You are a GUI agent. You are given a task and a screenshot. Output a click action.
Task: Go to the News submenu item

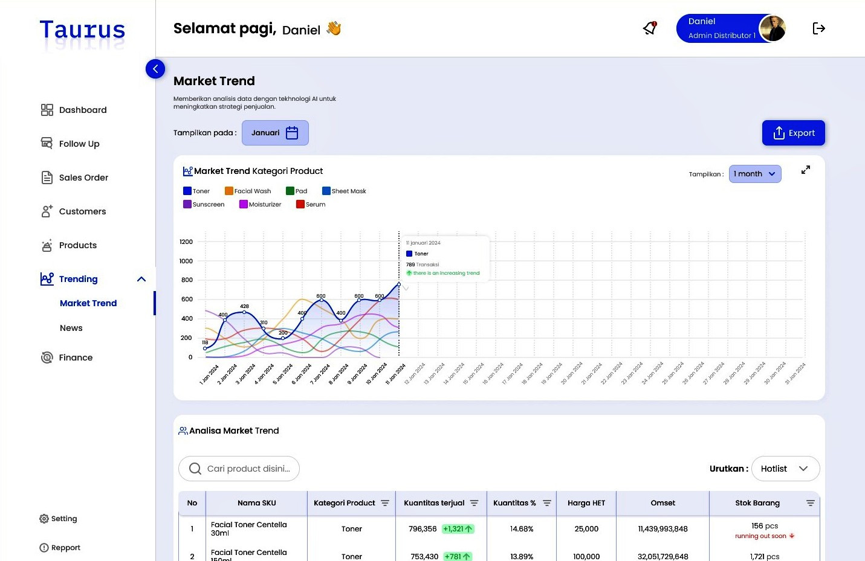click(71, 328)
